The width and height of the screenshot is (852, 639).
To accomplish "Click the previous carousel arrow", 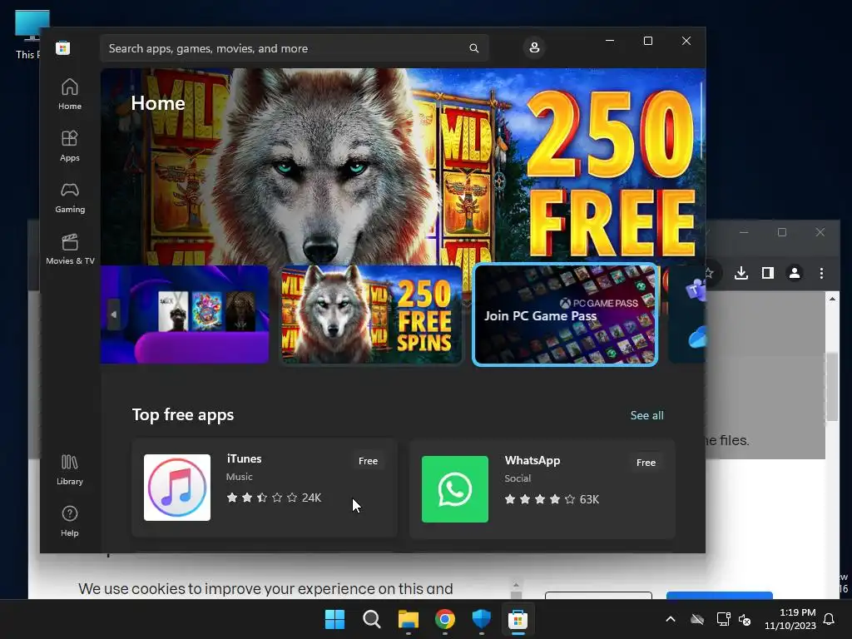I will (113, 315).
